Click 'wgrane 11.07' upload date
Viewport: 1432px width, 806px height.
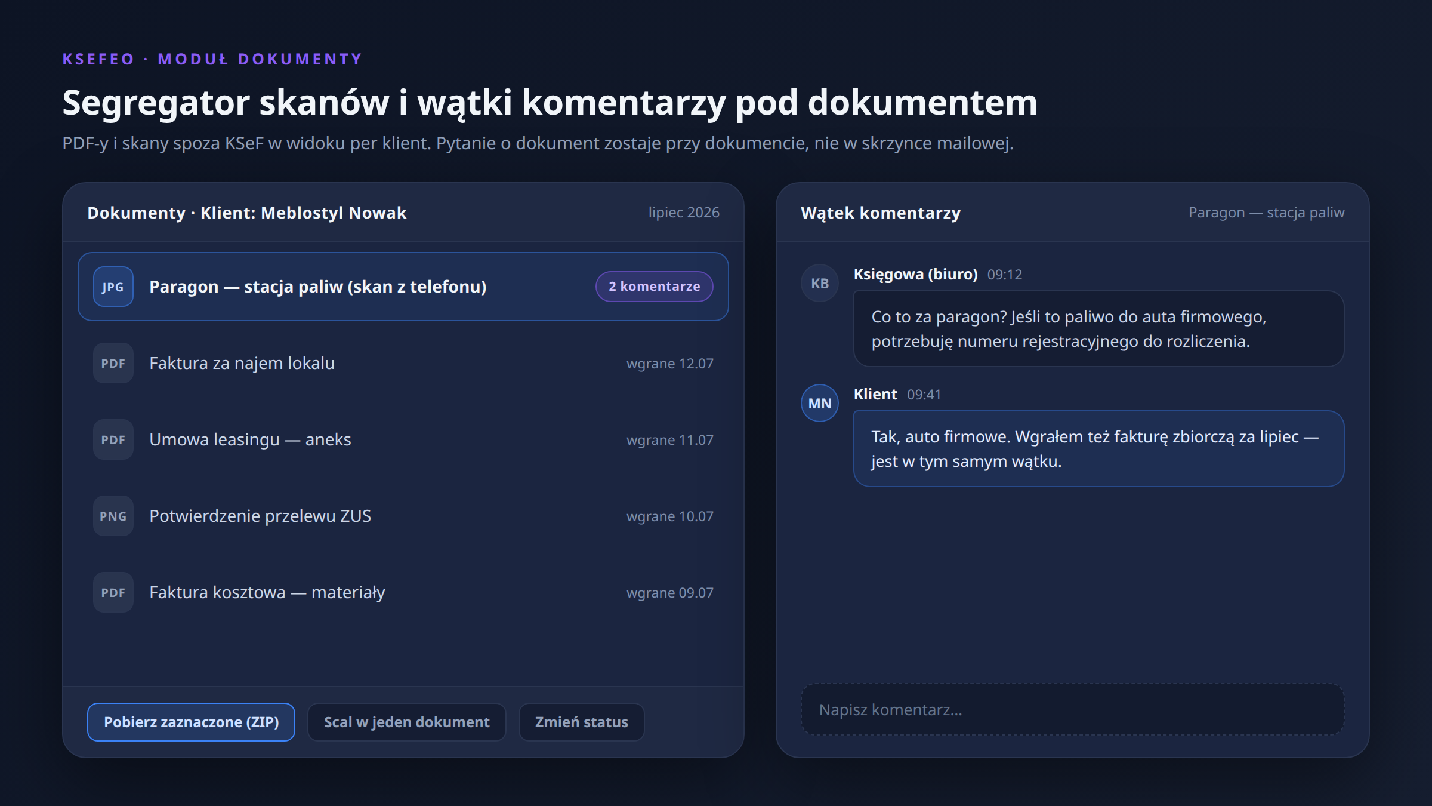point(669,440)
